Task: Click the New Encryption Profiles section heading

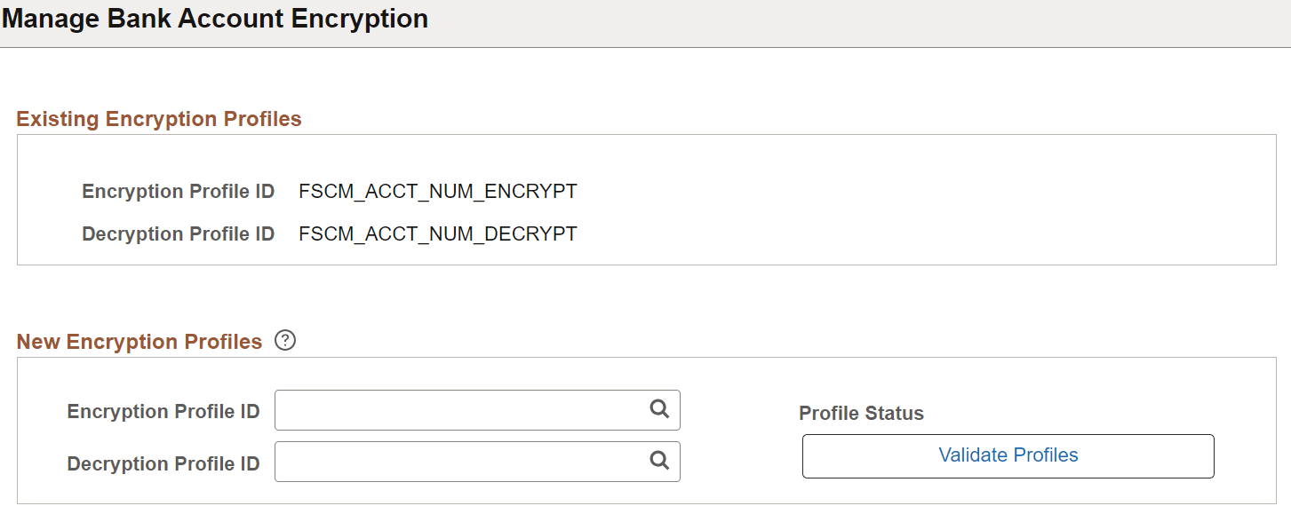Action: click(x=139, y=341)
